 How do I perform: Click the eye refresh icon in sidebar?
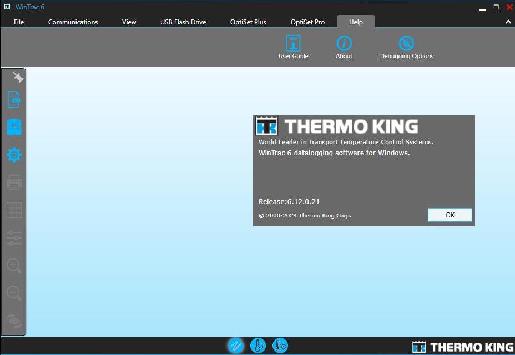[14, 321]
